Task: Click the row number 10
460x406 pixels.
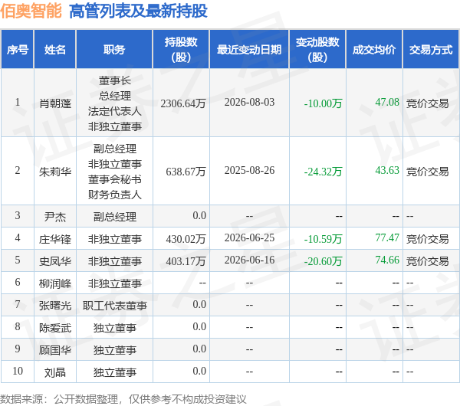Action: point(18,371)
